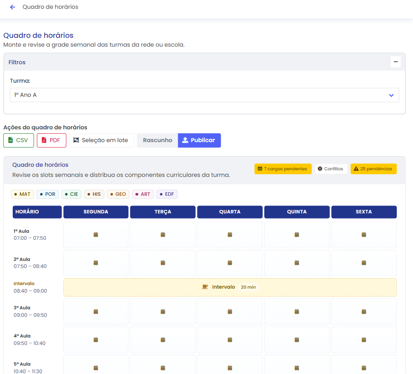Click the 4ª Aula 09:50 – 10:40 label
Screen dimensions: 413x374
click(x=29, y=340)
